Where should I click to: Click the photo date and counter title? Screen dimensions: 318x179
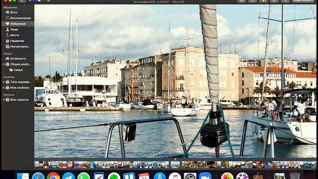(x=159, y=1)
